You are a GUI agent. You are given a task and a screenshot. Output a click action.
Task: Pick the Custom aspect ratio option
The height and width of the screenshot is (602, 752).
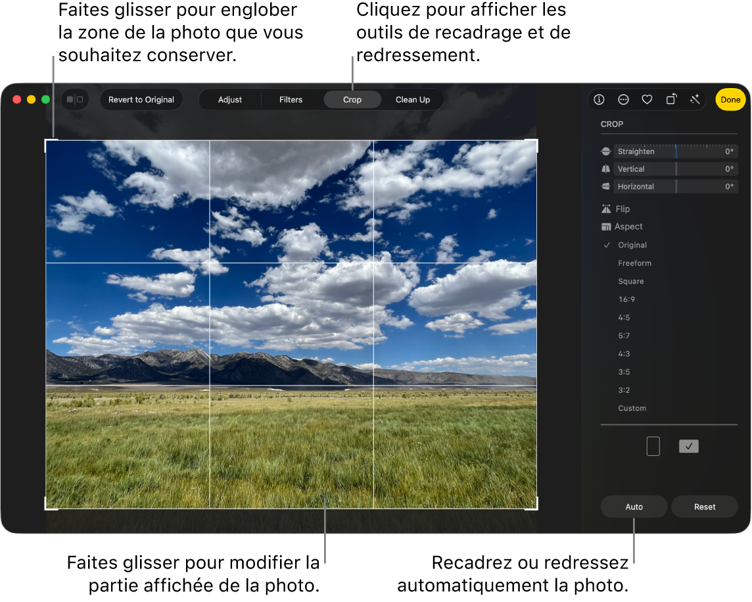[632, 408]
